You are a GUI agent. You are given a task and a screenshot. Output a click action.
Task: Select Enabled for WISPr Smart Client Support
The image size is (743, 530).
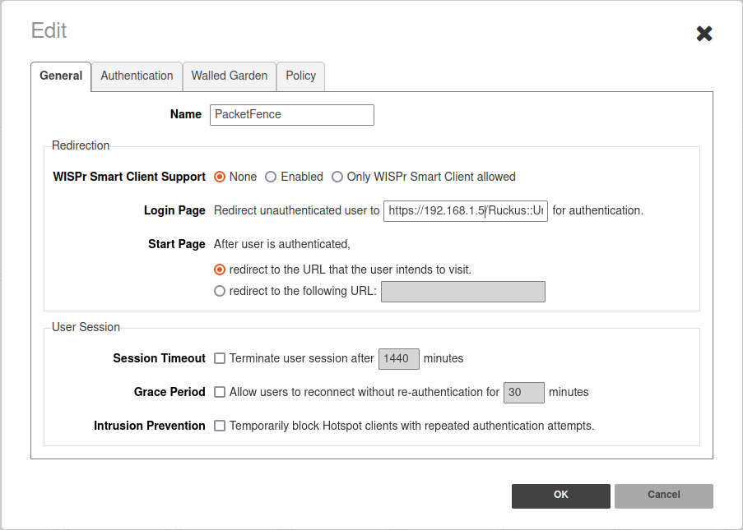(x=271, y=177)
